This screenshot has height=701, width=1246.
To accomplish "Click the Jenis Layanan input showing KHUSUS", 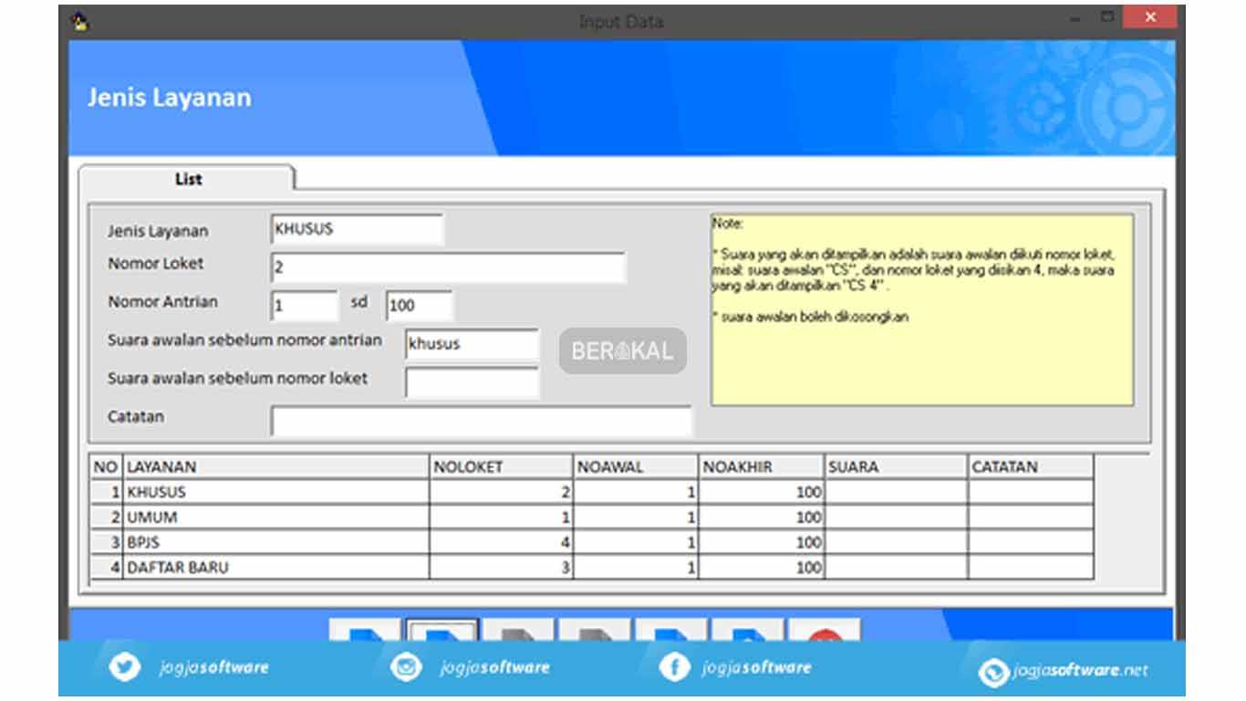I will [356, 229].
